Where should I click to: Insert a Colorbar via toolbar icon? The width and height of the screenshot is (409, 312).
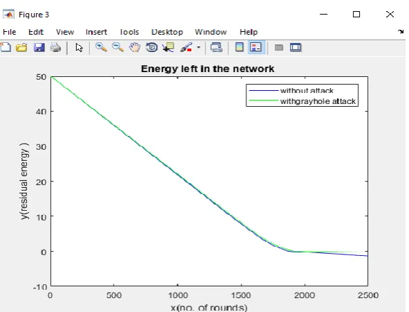point(239,47)
